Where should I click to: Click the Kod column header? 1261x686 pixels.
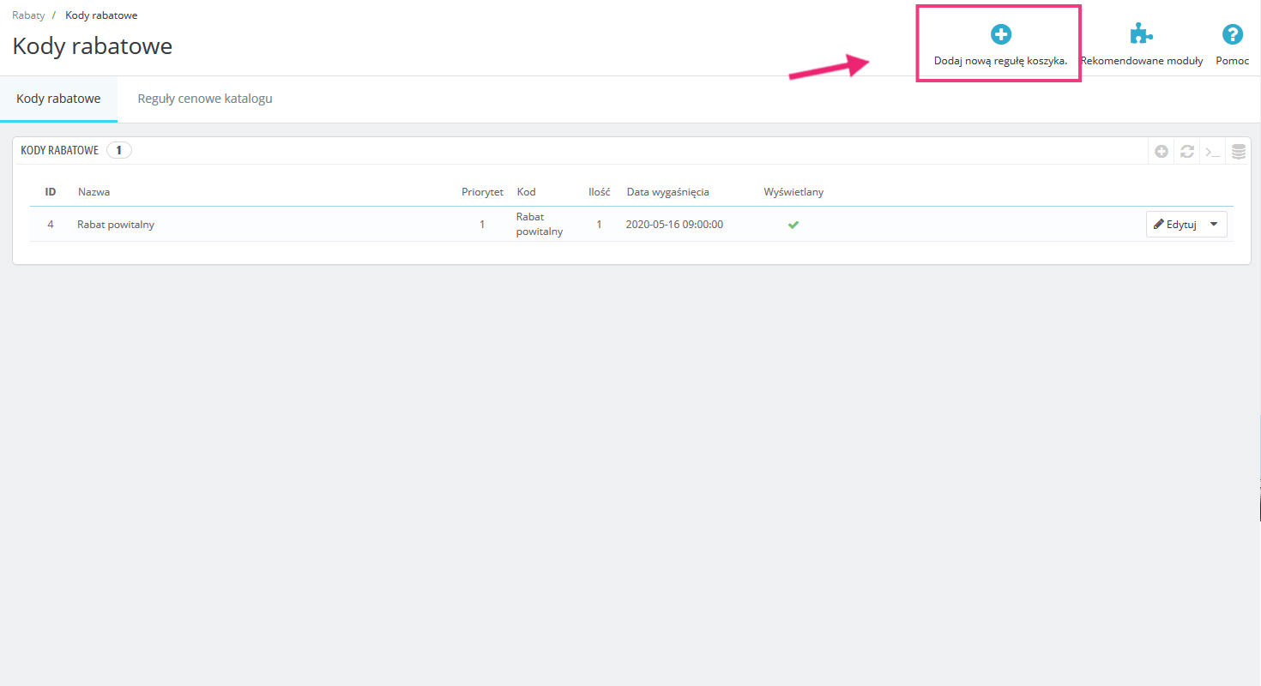coord(526,192)
